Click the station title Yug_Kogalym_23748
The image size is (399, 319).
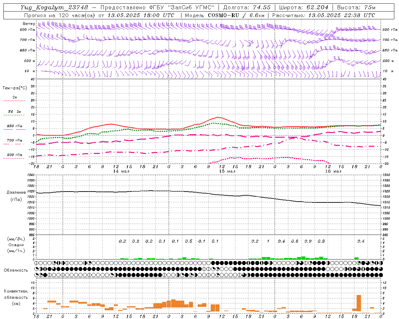point(54,7)
